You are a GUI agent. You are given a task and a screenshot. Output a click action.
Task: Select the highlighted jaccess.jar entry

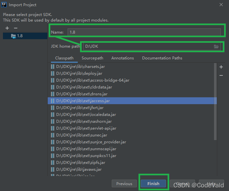click(x=132, y=101)
